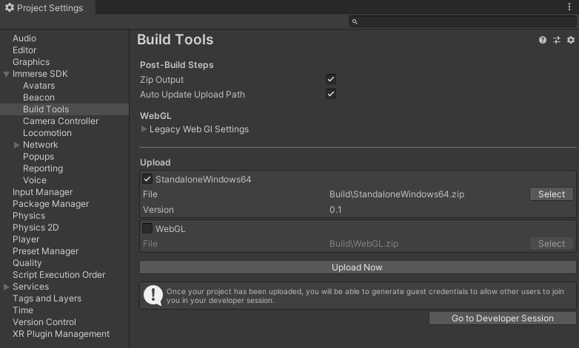The image size is (579, 348).
Task: Open the window kebab options menu
Action: point(569,7)
